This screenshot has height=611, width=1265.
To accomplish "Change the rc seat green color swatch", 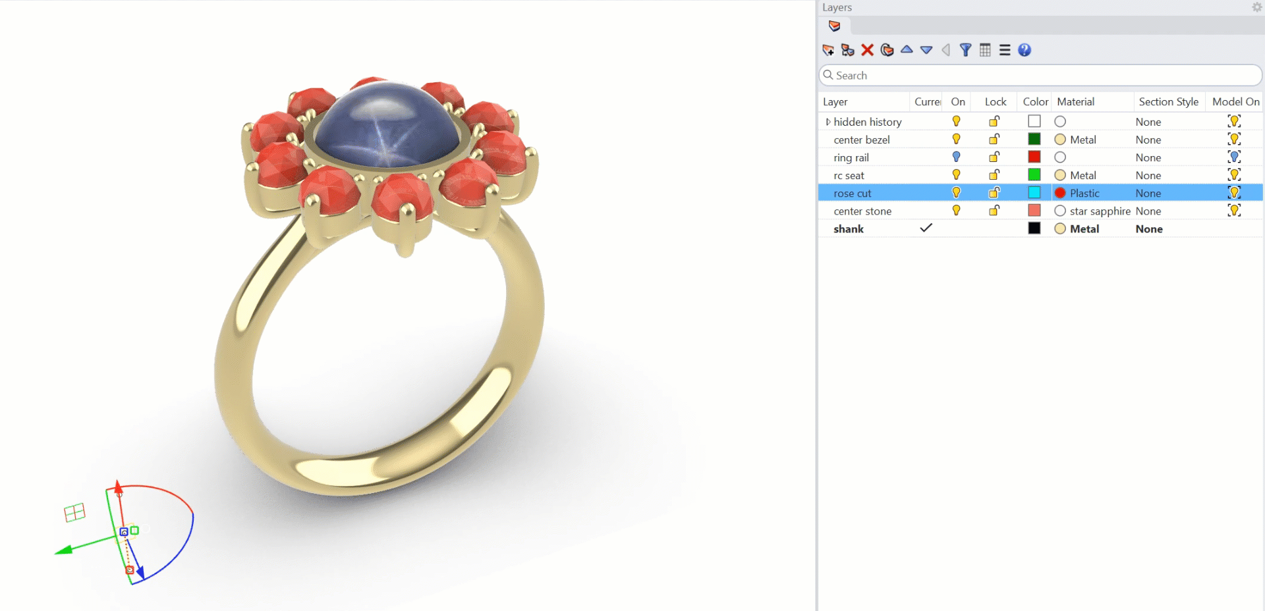I will (x=1034, y=175).
